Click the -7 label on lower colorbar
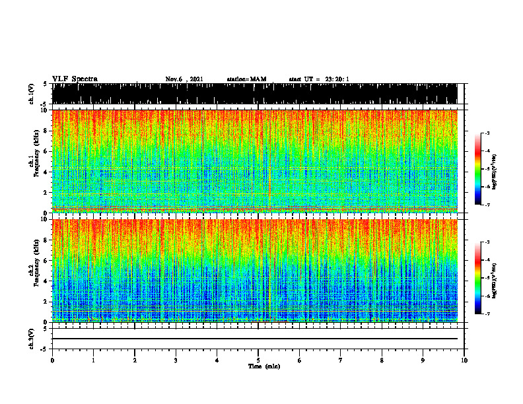 [486, 314]
